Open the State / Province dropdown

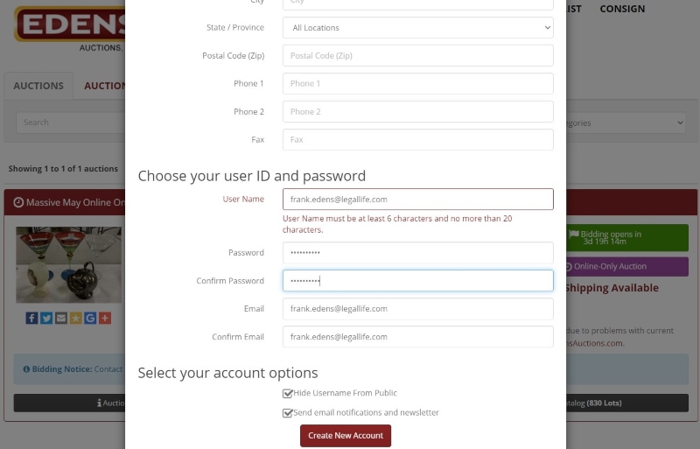[x=418, y=28]
